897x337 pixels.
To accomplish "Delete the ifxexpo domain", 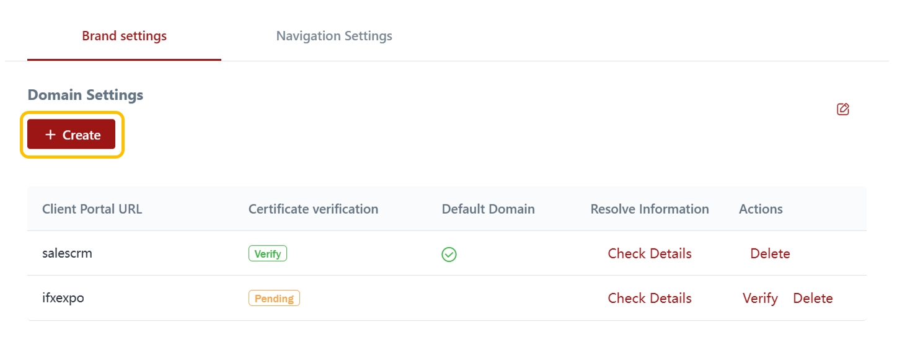I will pos(813,298).
